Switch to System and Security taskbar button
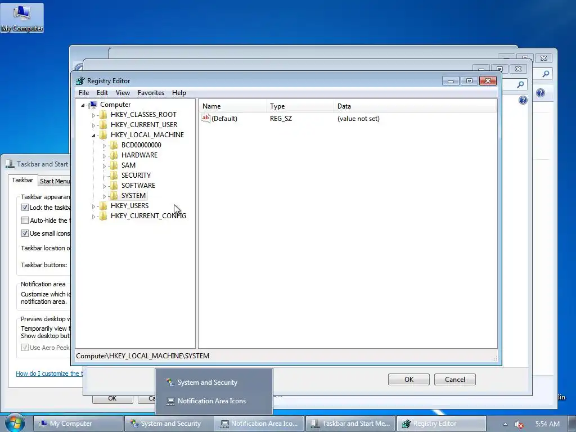The image size is (576, 432). (169, 424)
